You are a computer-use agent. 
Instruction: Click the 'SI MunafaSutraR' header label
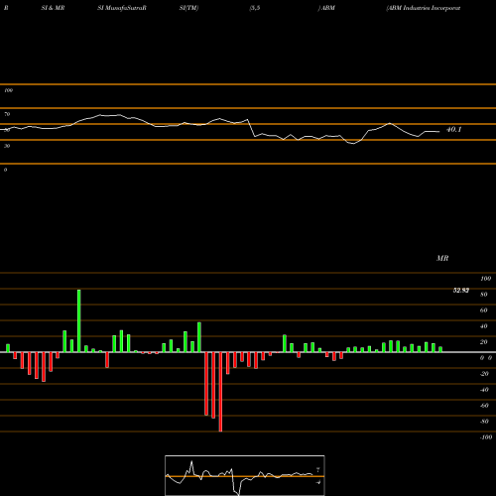tap(122, 8)
